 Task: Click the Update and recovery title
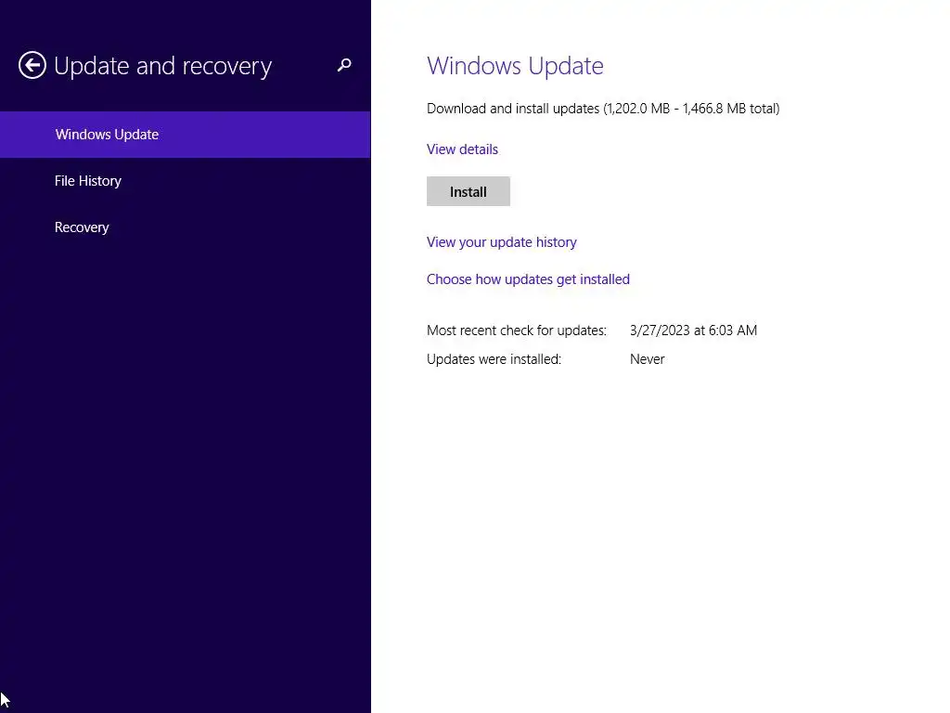[163, 66]
